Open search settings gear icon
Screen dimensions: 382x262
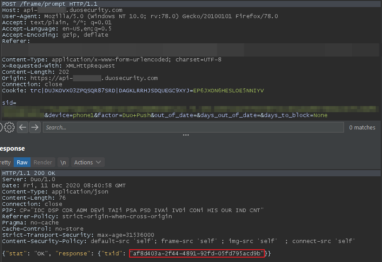pos(10,128)
